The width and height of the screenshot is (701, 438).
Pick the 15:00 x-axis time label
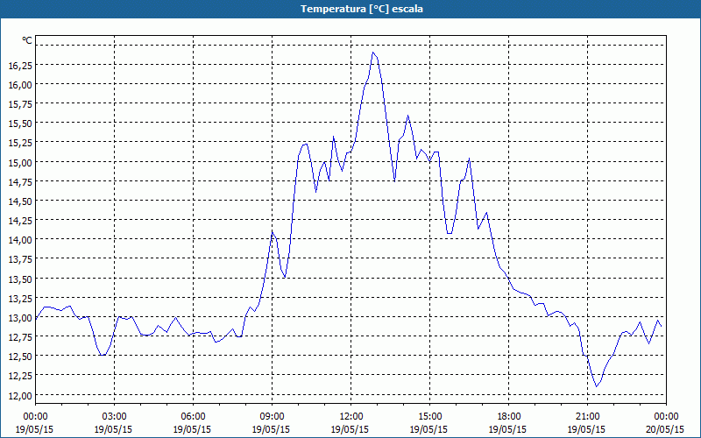(x=429, y=417)
